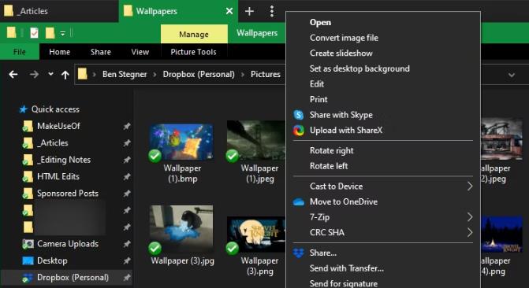Viewport: 529px width, 288px height.
Task: Click the New Folder quick access toolbar icon
Action: (50, 33)
